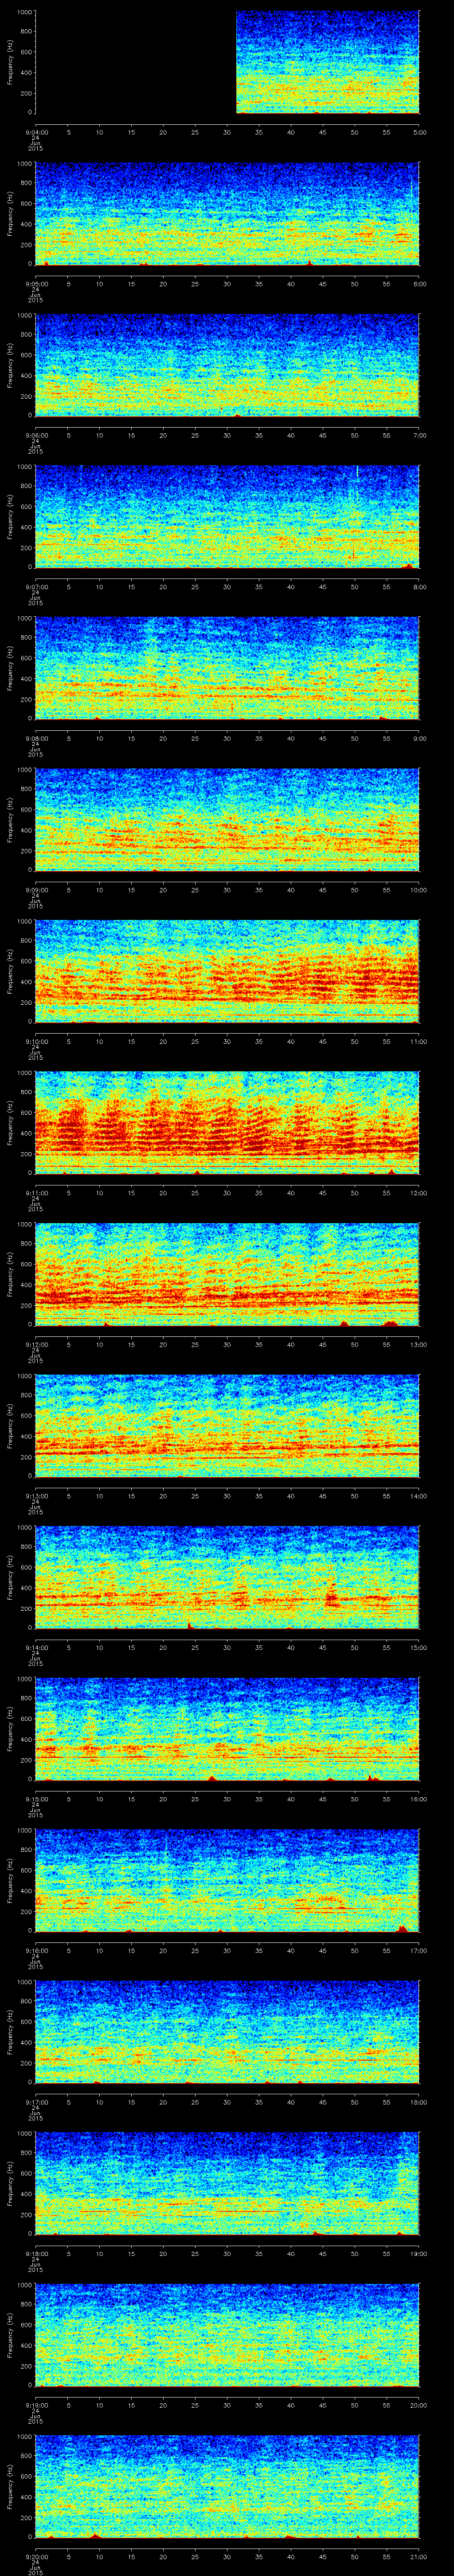The height and width of the screenshot is (2576, 454).
Task: Click the '9:11:00' time axis label
Action: pyautogui.click(x=36, y=1193)
